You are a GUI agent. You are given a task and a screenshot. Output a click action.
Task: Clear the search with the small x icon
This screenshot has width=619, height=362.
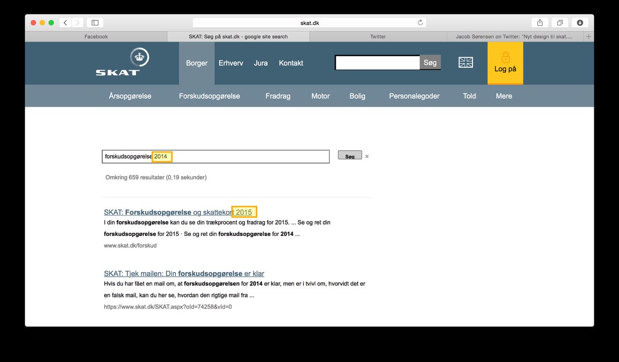click(367, 156)
